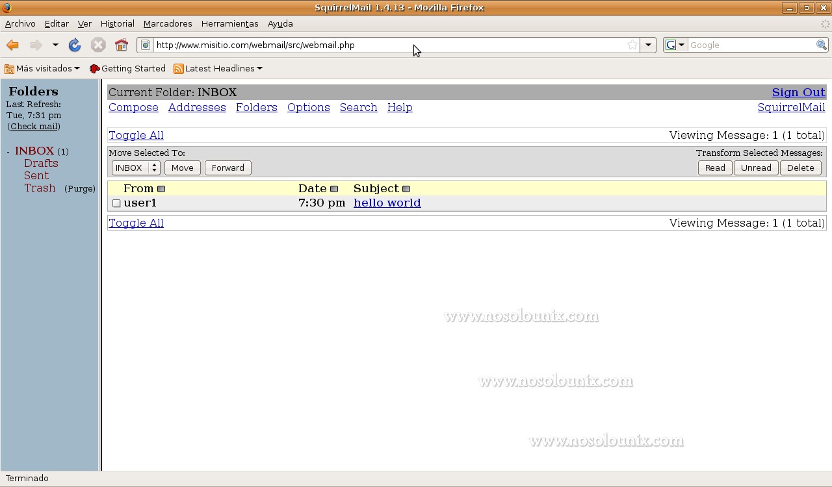Open the Help link

pyautogui.click(x=400, y=107)
